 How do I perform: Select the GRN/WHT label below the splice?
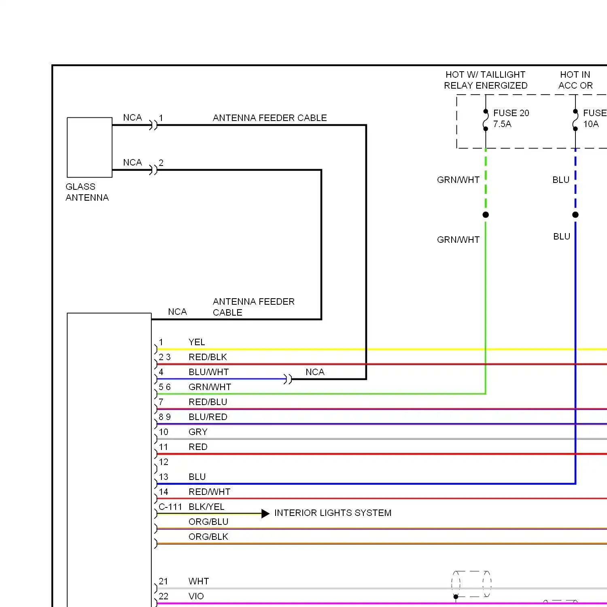pyautogui.click(x=458, y=240)
